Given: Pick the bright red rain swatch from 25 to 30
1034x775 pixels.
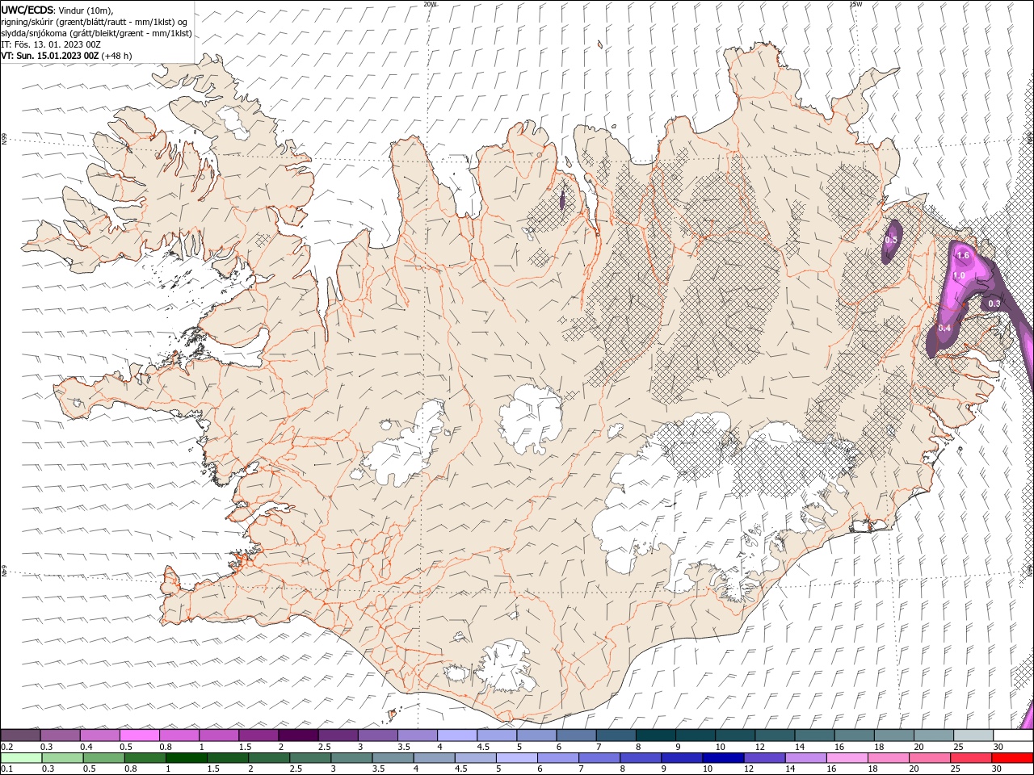Looking at the screenshot, I should point(969,758).
